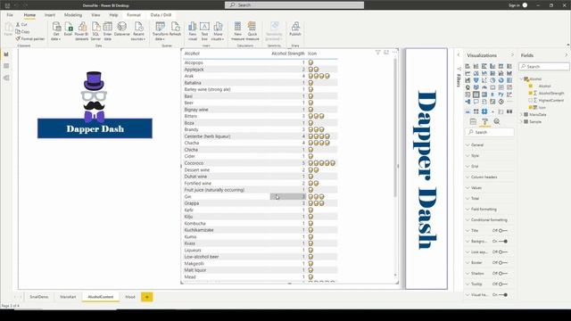Click the Fields pane Search box
Image resolution: width=571 pixels, height=321 pixels.
coord(544,67)
